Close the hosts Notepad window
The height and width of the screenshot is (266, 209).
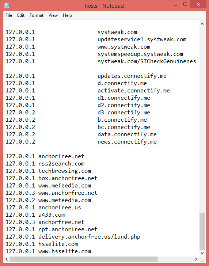(198, 5)
